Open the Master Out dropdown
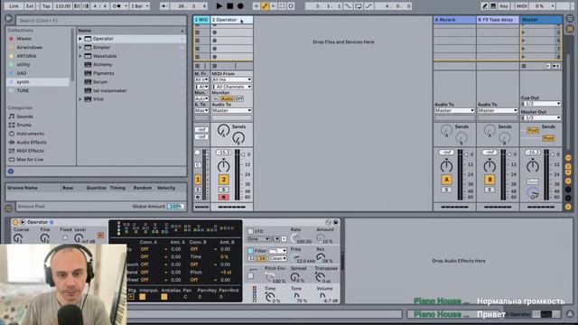 point(541,118)
